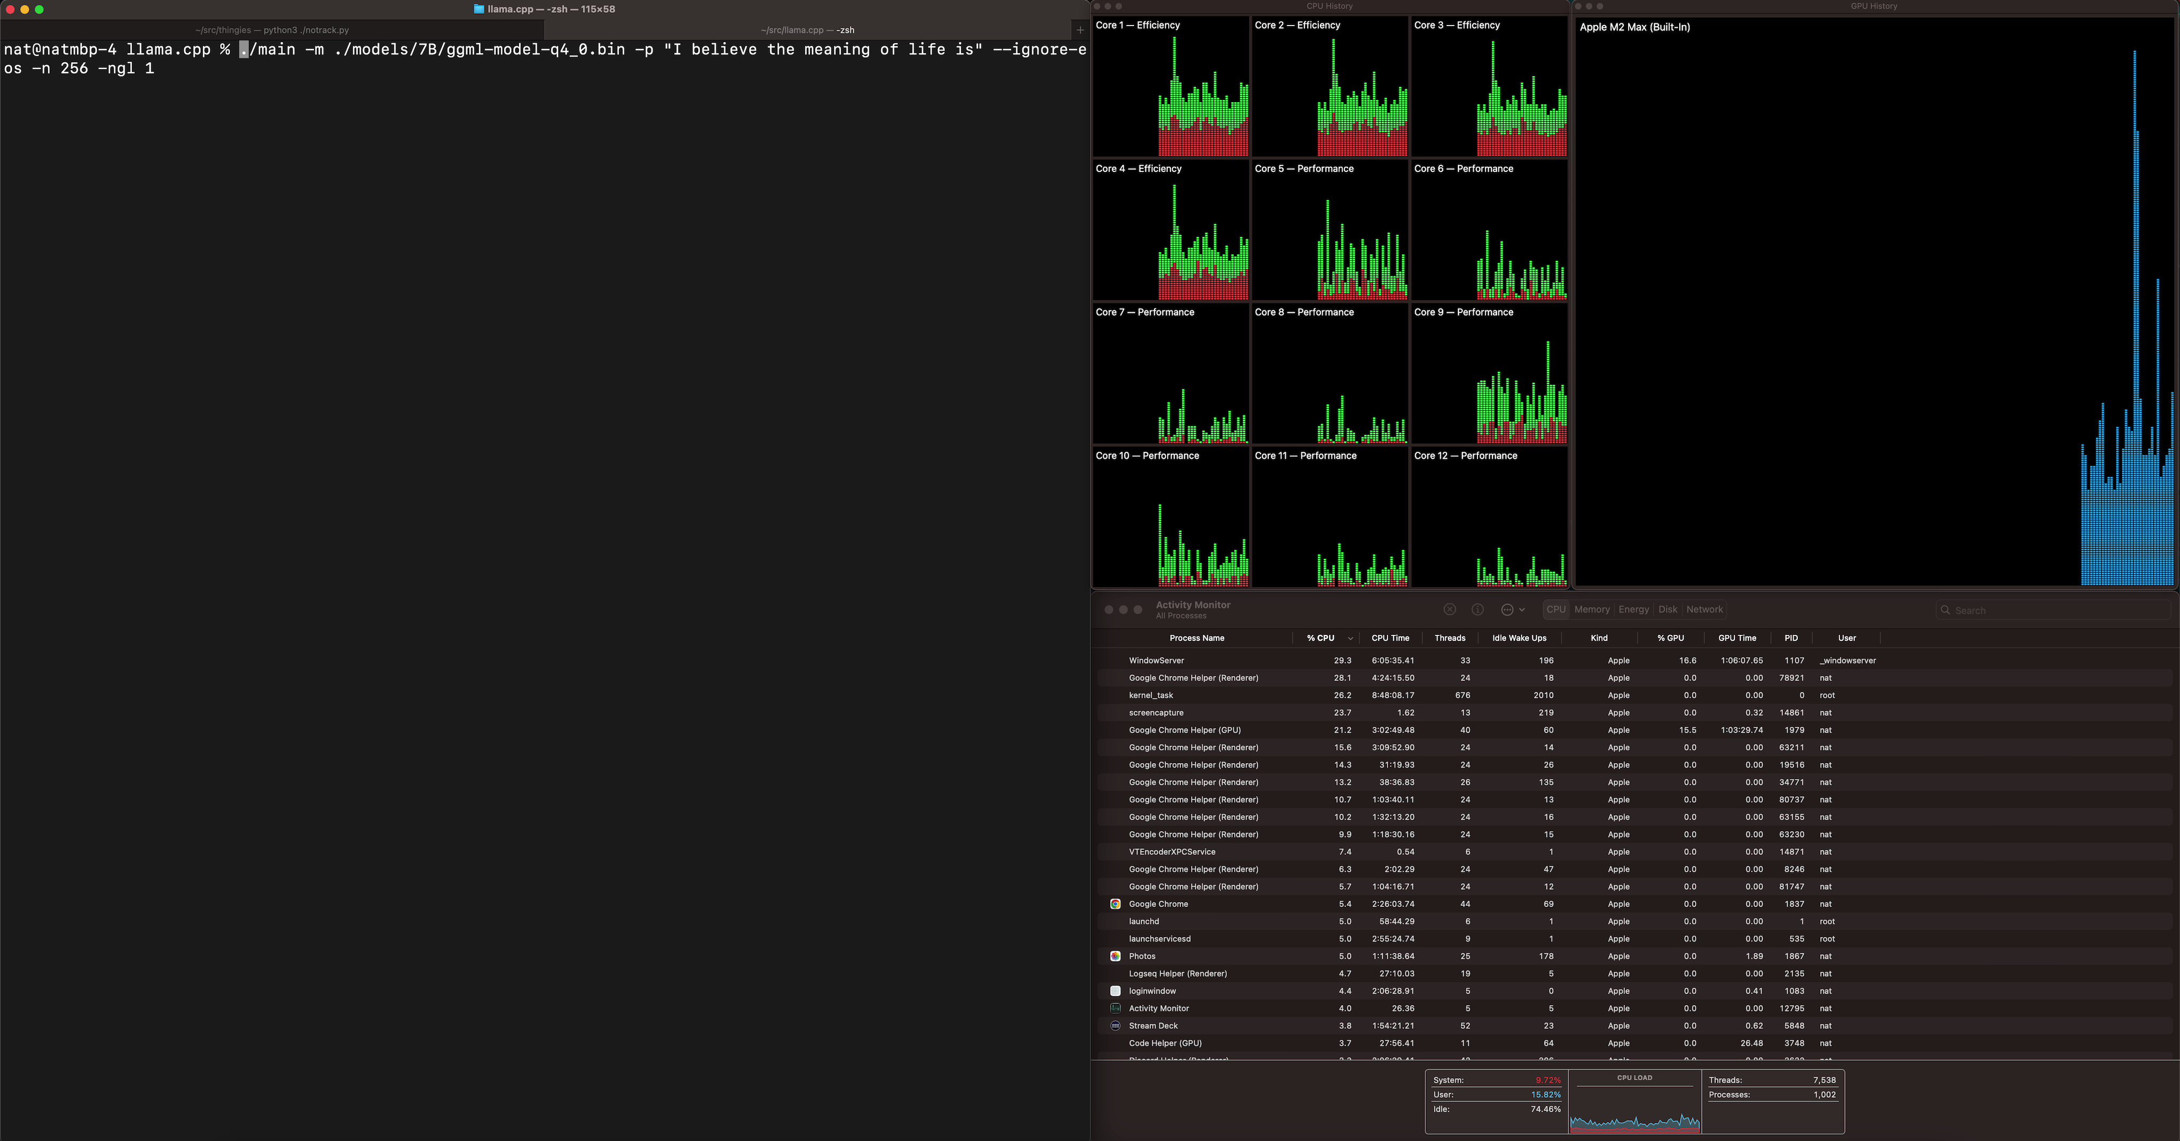
Task: Click the loginwindow process icon
Action: pyautogui.click(x=1116, y=991)
